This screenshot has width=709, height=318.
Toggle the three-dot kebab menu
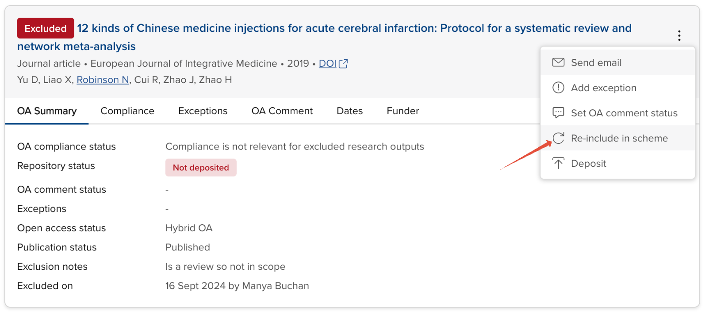(679, 35)
